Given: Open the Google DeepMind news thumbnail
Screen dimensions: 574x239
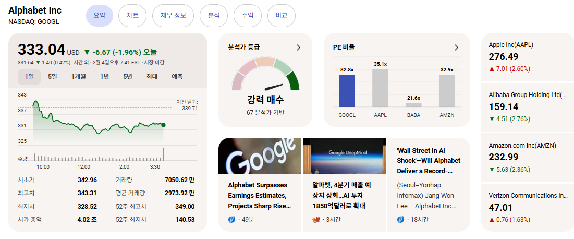Looking at the screenshot, I should point(344,156).
